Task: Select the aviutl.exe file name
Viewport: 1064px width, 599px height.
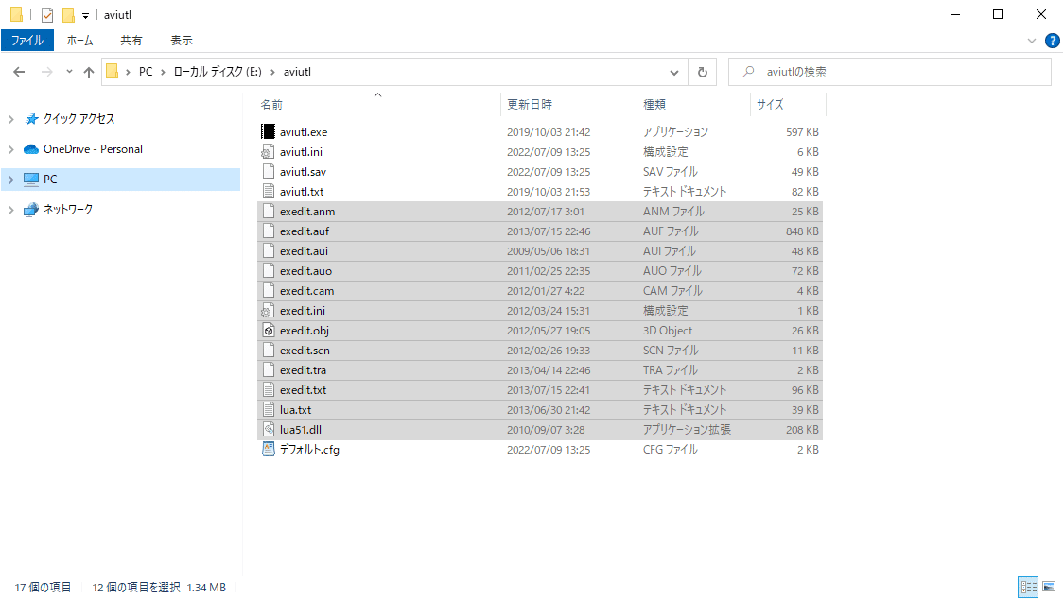Action: (304, 132)
